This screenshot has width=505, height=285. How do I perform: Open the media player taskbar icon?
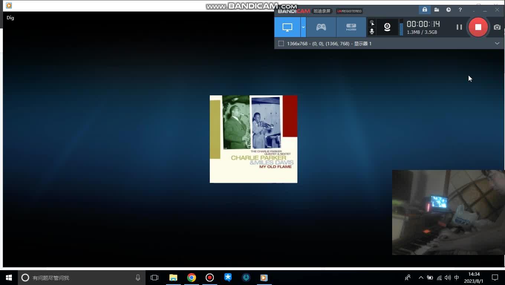264,278
